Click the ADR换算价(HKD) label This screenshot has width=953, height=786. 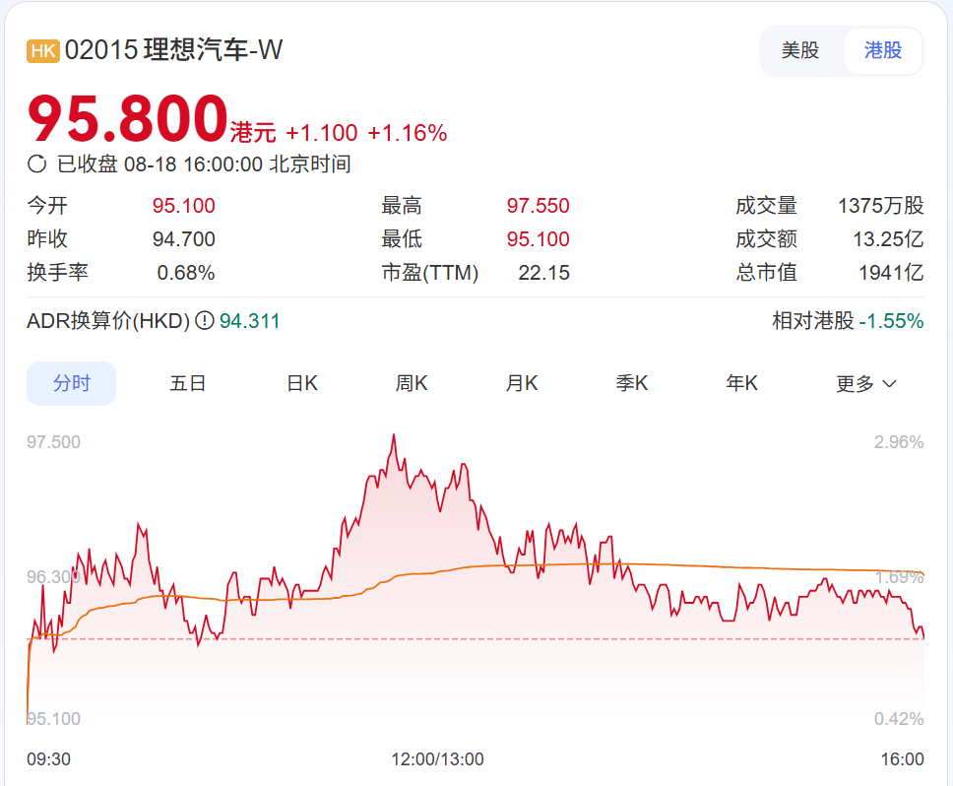[x=109, y=321]
